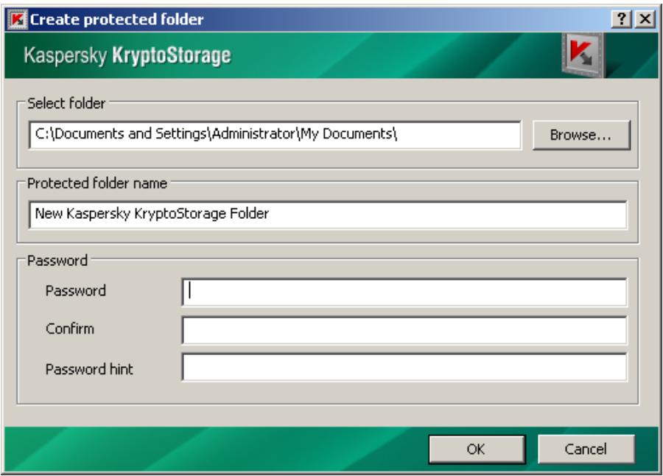Click the 'Confirm' label text
Image resolution: width=663 pixels, height=476 pixels.
70,329
